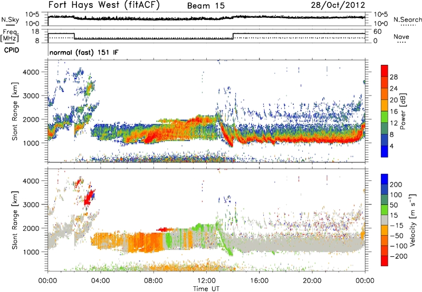Select the "200" velocity colorbar label

pyautogui.click(x=396, y=184)
